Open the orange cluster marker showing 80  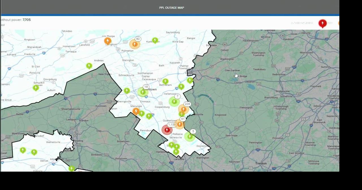click(135, 44)
